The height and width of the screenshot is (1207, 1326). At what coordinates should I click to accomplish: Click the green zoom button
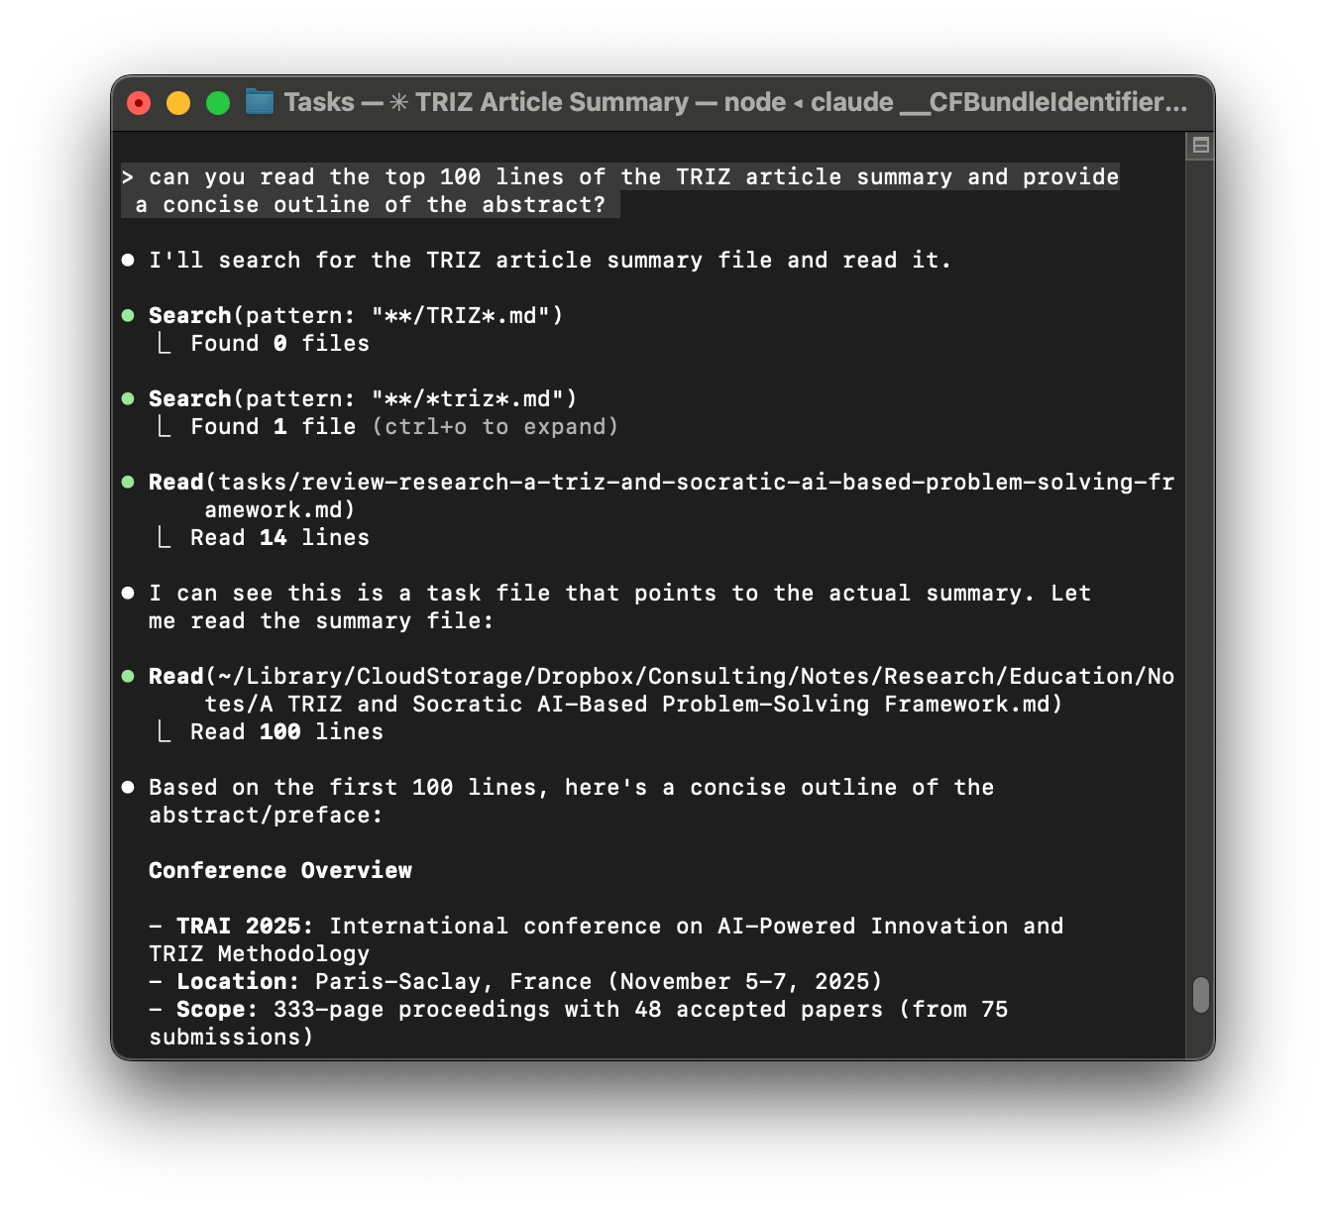click(x=217, y=101)
